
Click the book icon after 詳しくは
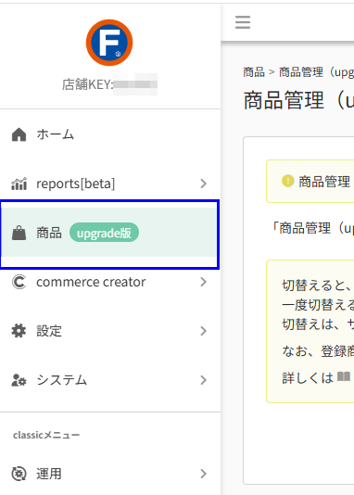point(344,376)
